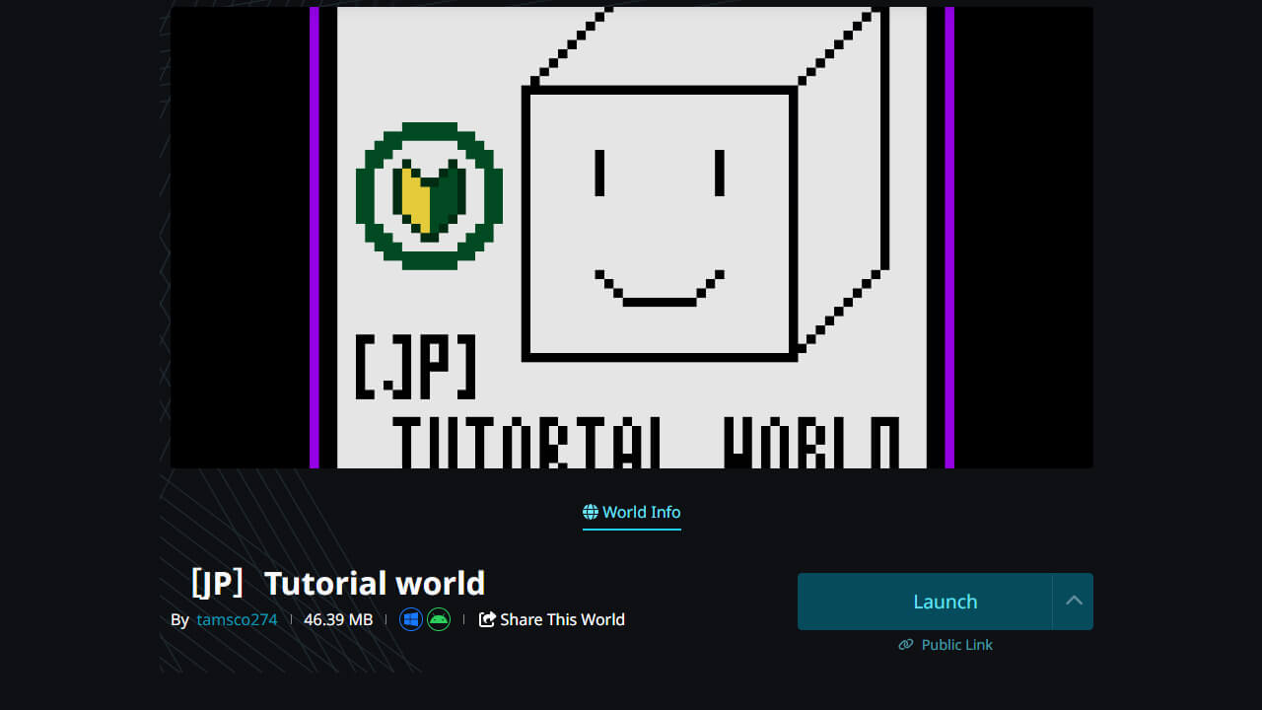Open author tamsco274's profile

(x=237, y=619)
